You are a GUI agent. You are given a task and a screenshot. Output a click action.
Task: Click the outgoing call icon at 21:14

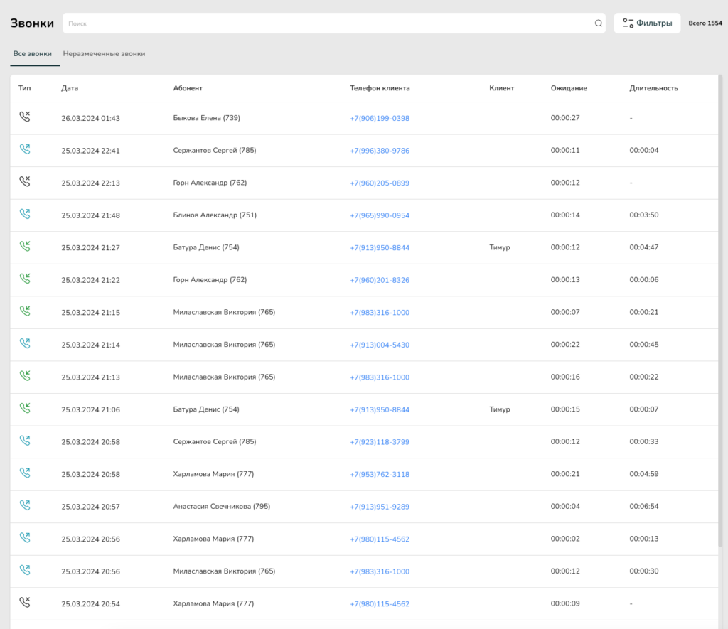(25, 344)
